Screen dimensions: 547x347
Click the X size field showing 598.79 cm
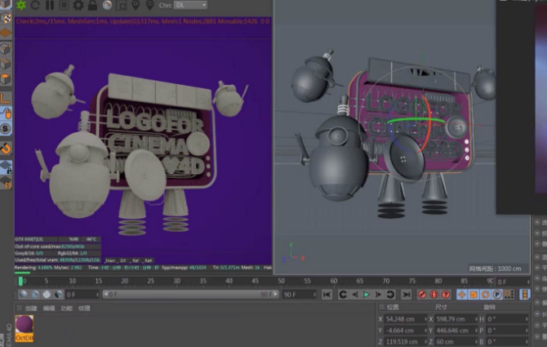[x=455, y=318]
